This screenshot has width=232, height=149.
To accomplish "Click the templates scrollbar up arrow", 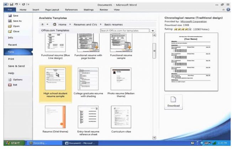I will click(154, 35).
